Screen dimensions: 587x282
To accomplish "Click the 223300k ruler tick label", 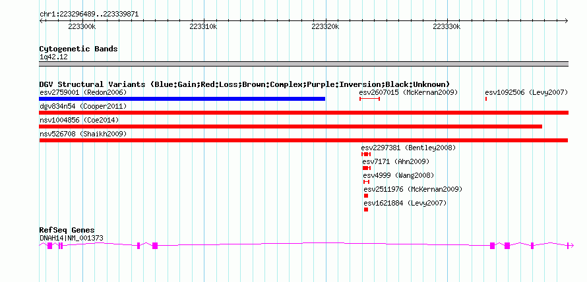I will click(82, 26).
